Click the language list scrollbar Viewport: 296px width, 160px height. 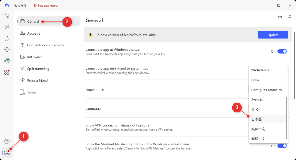tap(286, 118)
